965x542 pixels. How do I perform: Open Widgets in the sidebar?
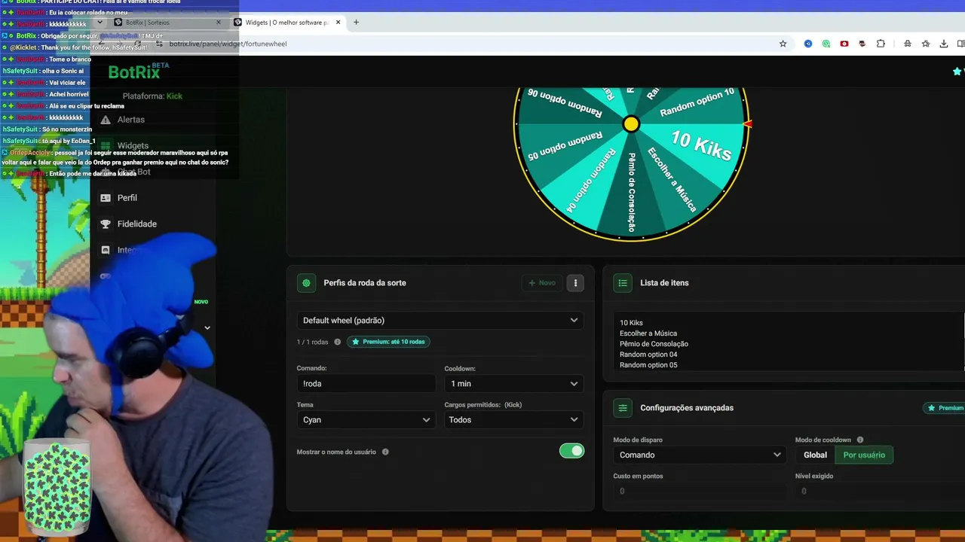pyautogui.click(x=133, y=145)
